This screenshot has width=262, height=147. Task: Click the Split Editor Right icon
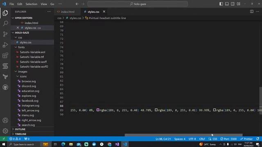(x=252, y=11)
